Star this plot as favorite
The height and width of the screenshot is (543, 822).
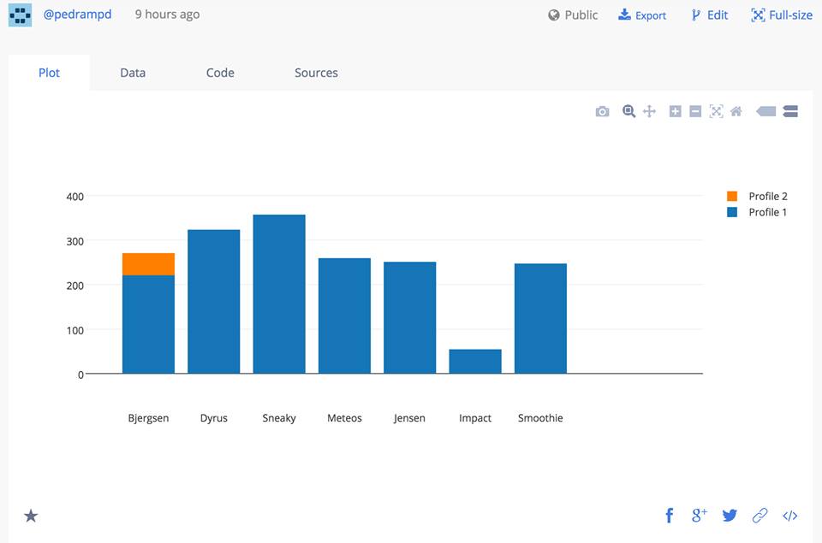(31, 516)
